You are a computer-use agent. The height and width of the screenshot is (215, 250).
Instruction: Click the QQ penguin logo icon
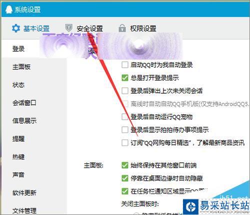point(9,10)
